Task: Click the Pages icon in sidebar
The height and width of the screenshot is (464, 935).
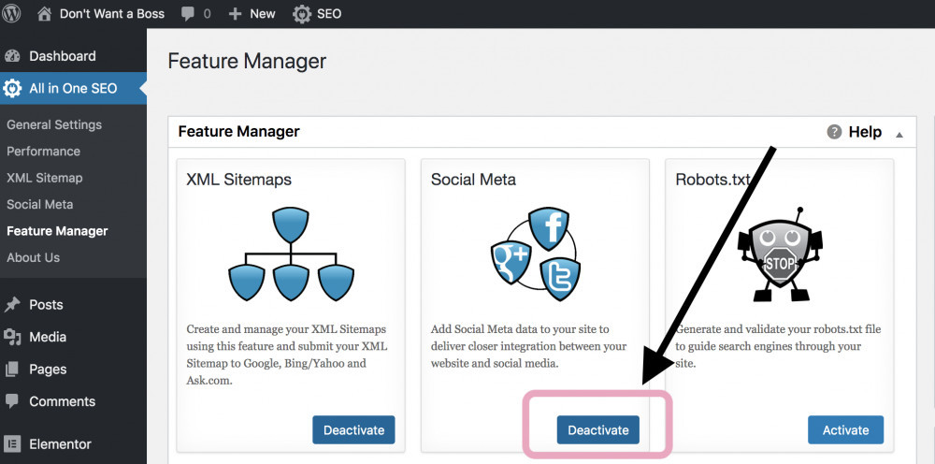Action: 12,370
